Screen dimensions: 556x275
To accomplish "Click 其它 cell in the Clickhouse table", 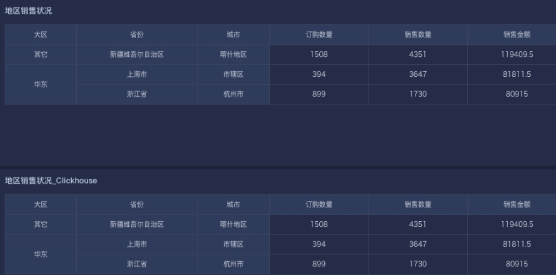I will 41,224.
